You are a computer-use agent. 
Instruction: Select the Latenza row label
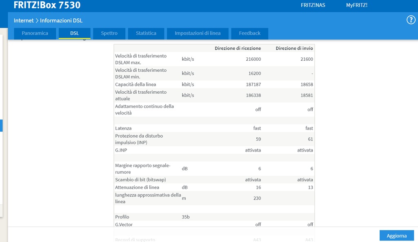tap(123, 128)
